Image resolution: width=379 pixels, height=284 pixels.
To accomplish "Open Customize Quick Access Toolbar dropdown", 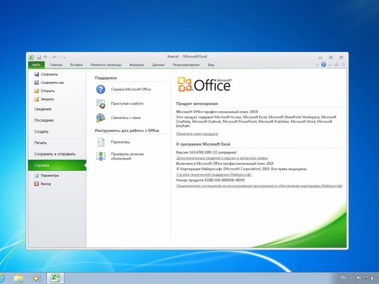I will point(64,57).
